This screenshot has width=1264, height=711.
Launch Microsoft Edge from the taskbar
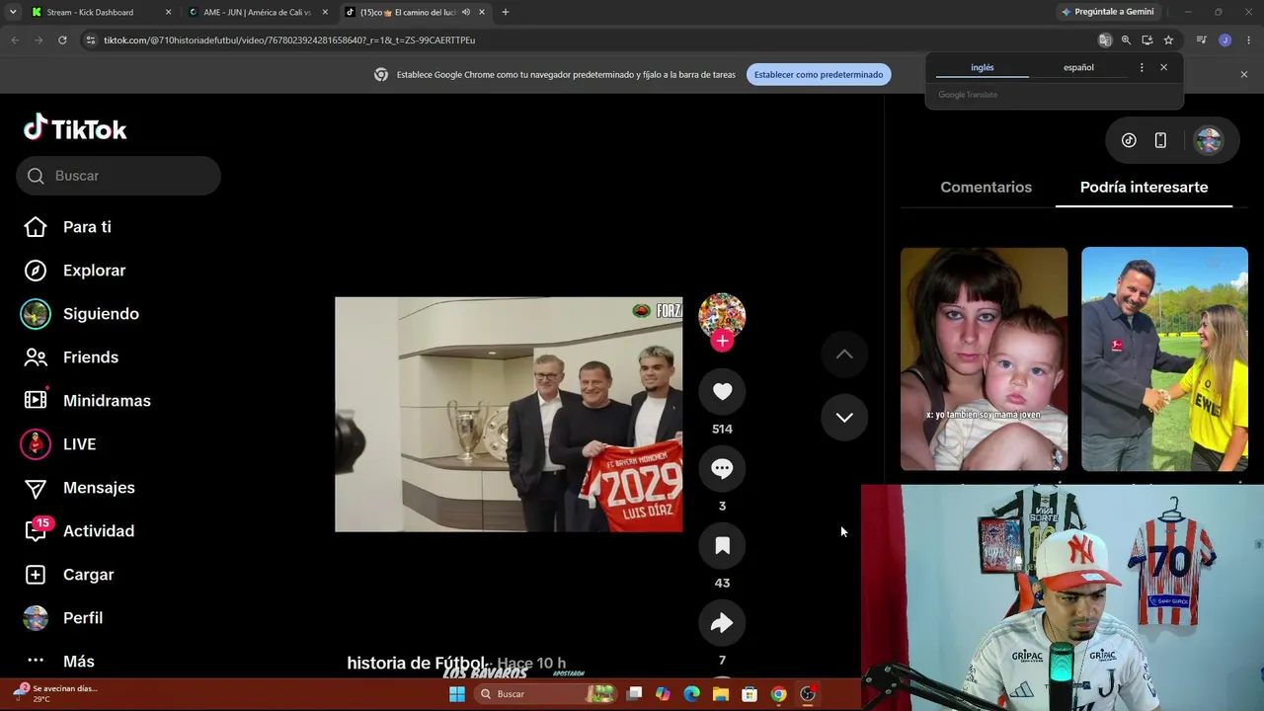pos(691,694)
